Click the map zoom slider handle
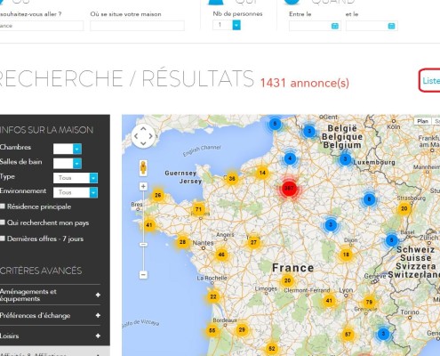Screen dimensions: 440x356 (x=143, y=245)
